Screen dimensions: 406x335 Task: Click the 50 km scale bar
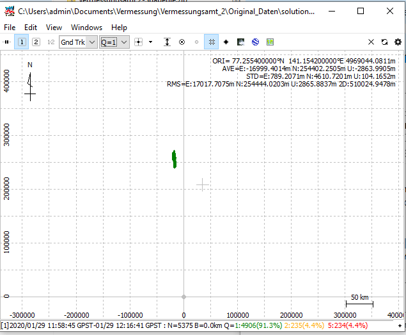359,301
